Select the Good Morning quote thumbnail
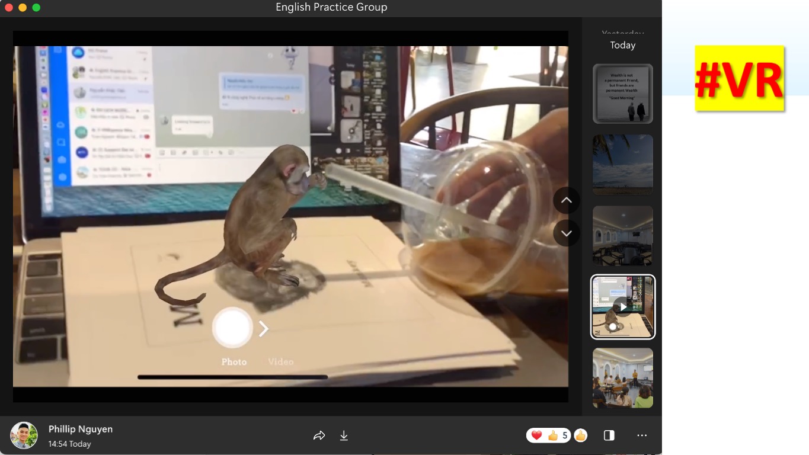Viewport: 809px width, 455px height. tap(622, 94)
